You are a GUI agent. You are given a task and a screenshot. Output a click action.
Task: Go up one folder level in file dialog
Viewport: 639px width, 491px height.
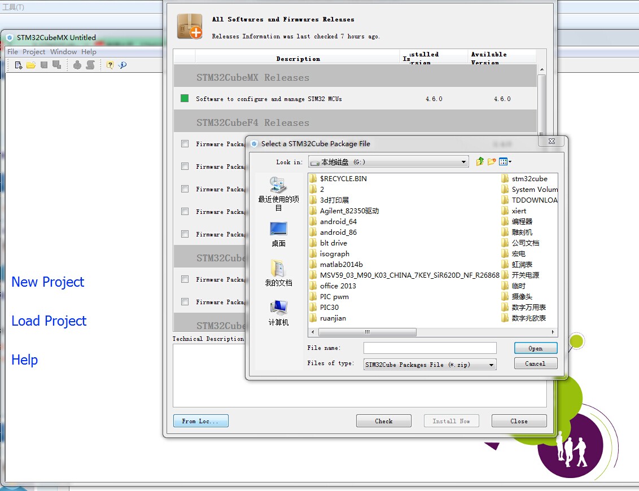pyautogui.click(x=480, y=162)
